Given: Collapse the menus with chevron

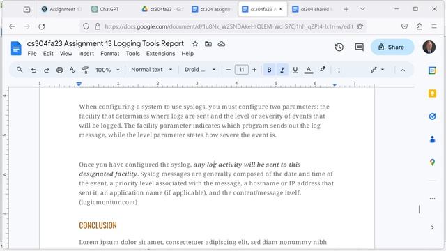Looking at the screenshot, I should tap(403, 70).
